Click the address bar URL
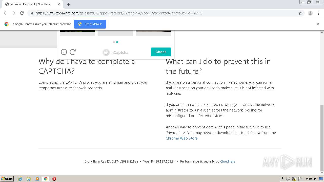This screenshot has height=182, width=324. pyautogui.click(x=119, y=13)
